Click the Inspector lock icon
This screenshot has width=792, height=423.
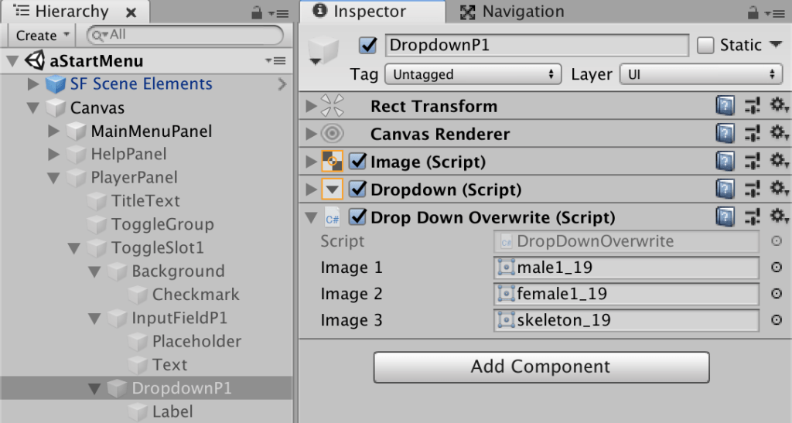pyautogui.click(x=753, y=13)
